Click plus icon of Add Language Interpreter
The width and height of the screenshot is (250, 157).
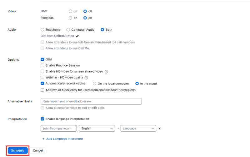[x=43, y=139]
